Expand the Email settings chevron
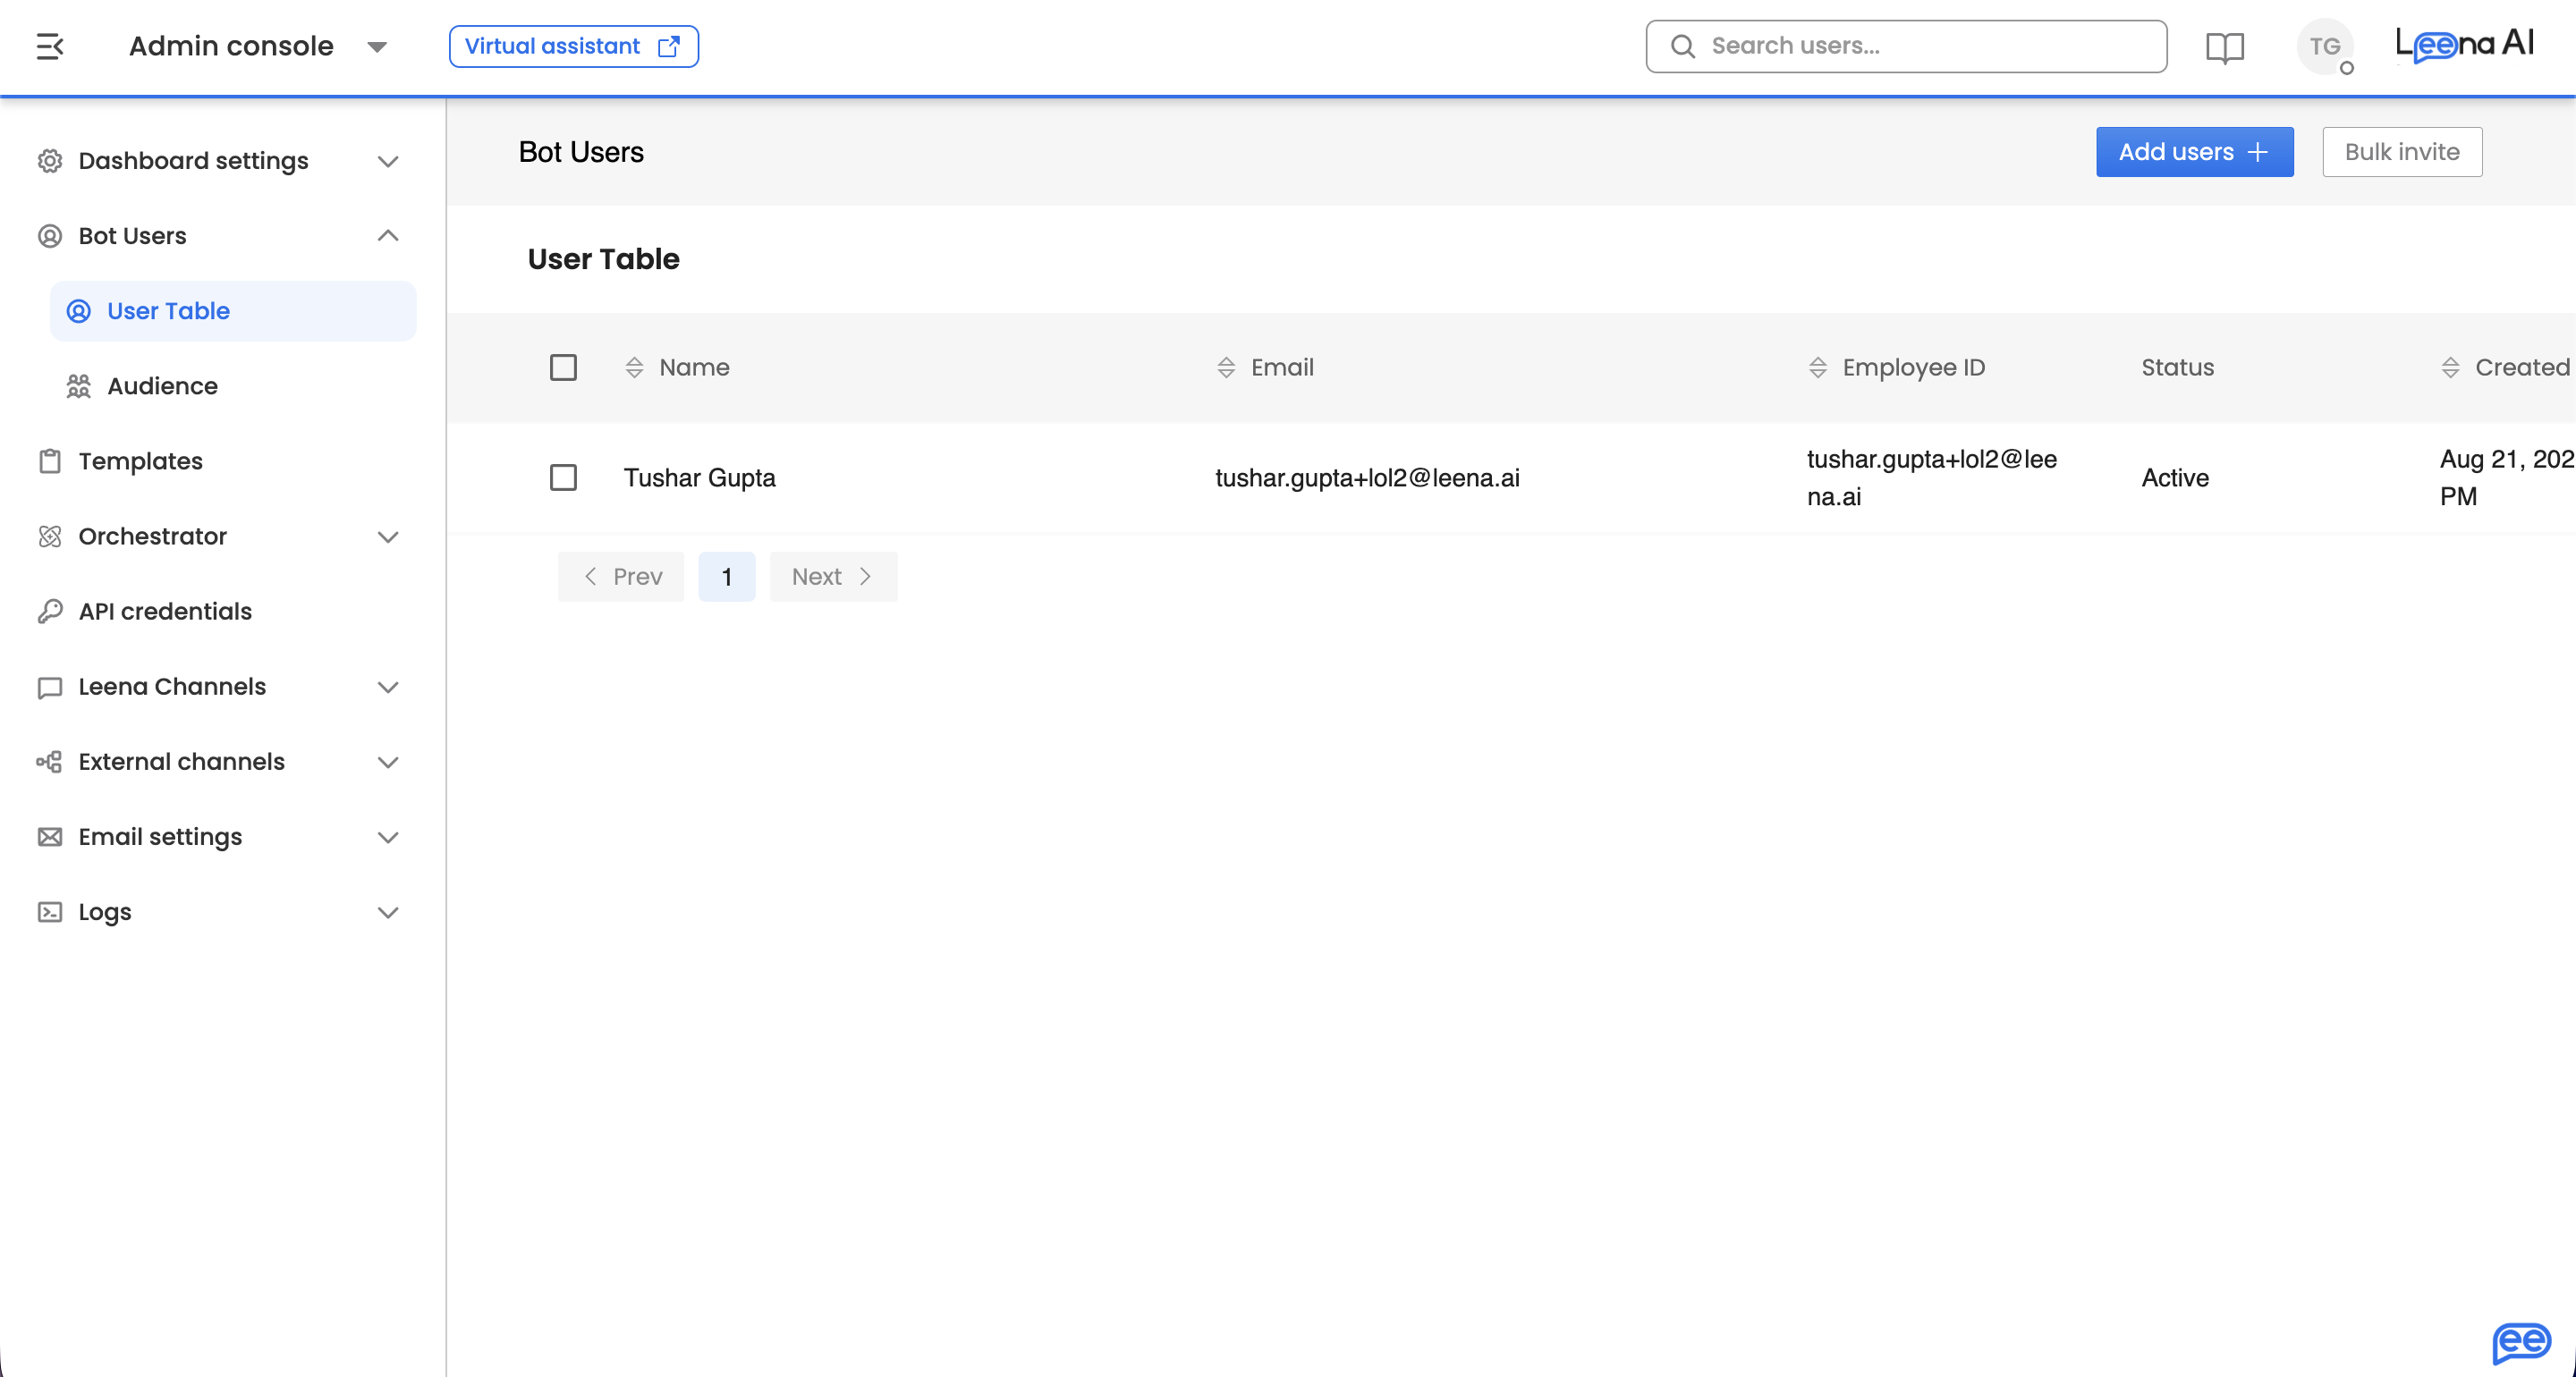Image resolution: width=2576 pixels, height=1377 pixels. (x=388, y=837)
